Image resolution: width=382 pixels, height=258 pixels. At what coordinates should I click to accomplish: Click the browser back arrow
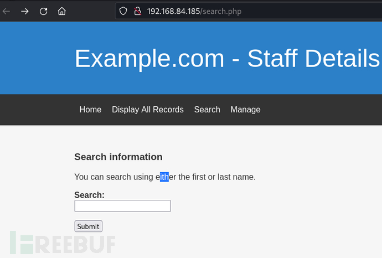point(6,11)
